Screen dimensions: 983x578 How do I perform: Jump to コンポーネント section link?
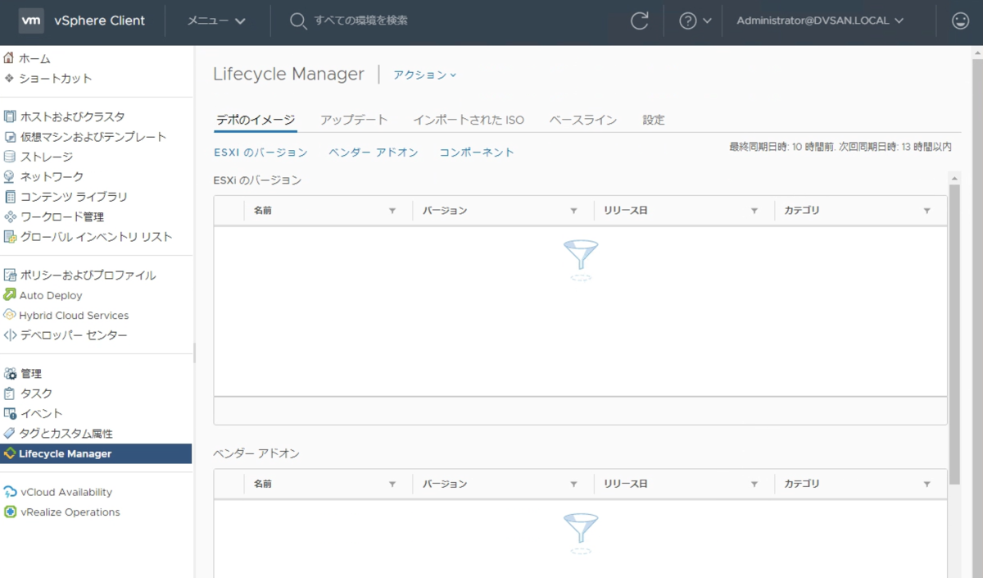tap(477, 152)
